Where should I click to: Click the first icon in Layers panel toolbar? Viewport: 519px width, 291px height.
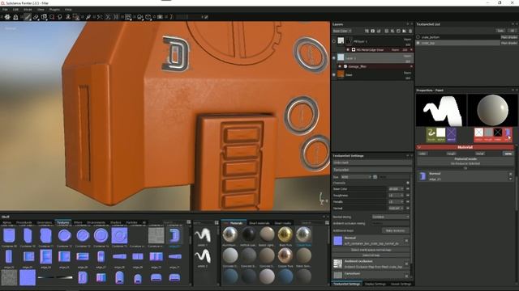[x=367, y=31]
